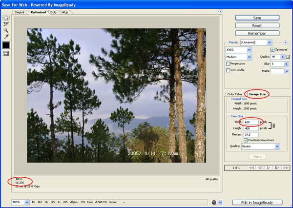The width and height of the screenshot is (293, 208).
Task: Click Edit in ImageReady button
Action: click(x=257, y=202)
